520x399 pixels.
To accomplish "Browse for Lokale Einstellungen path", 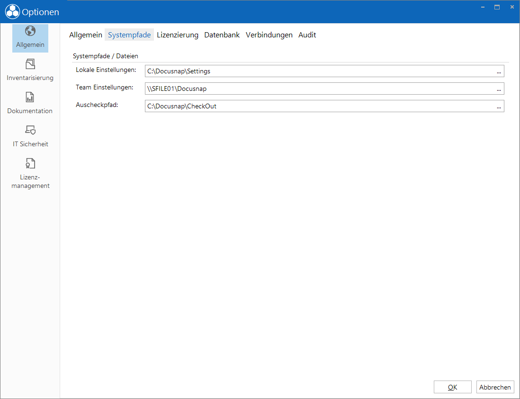I will 499,71.
